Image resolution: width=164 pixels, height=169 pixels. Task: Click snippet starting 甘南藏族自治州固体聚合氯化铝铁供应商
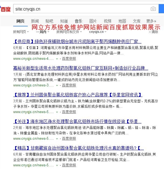tap(85, 157)
